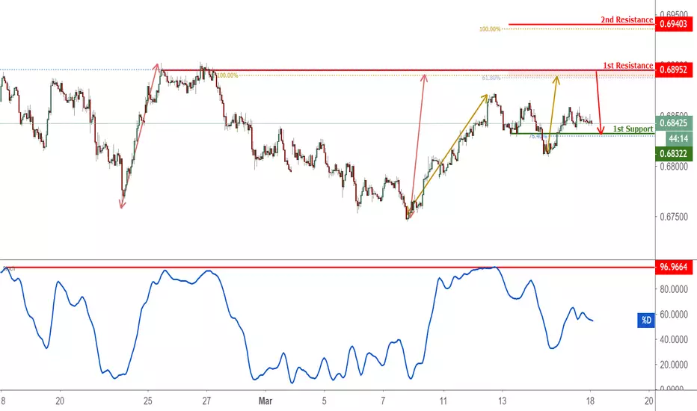Click the 80.0000 indicator scale value
Image resolution: width=697 pixels, height=411 pixels.
(673, 288)
